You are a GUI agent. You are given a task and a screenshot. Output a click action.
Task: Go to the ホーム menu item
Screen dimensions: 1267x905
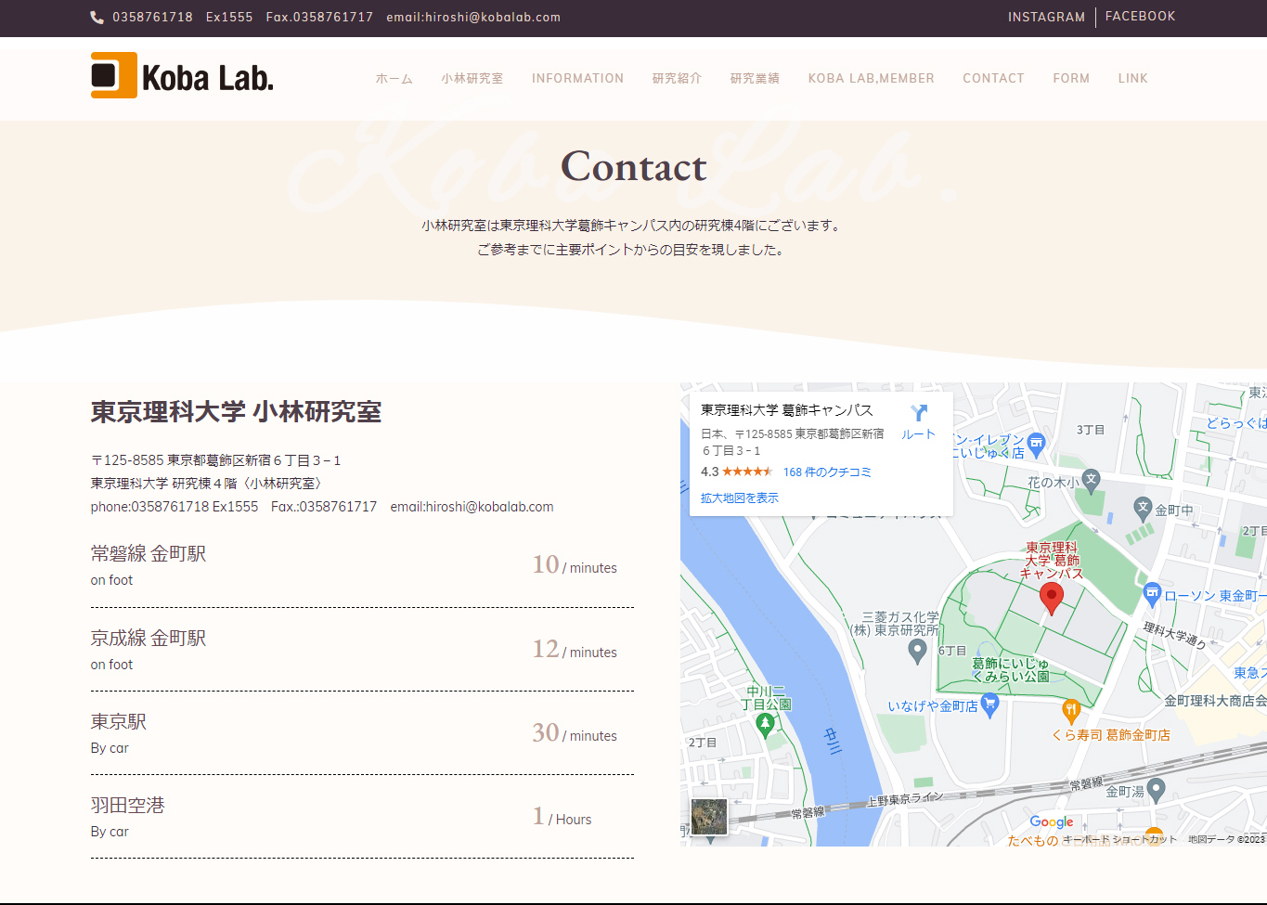394,79
